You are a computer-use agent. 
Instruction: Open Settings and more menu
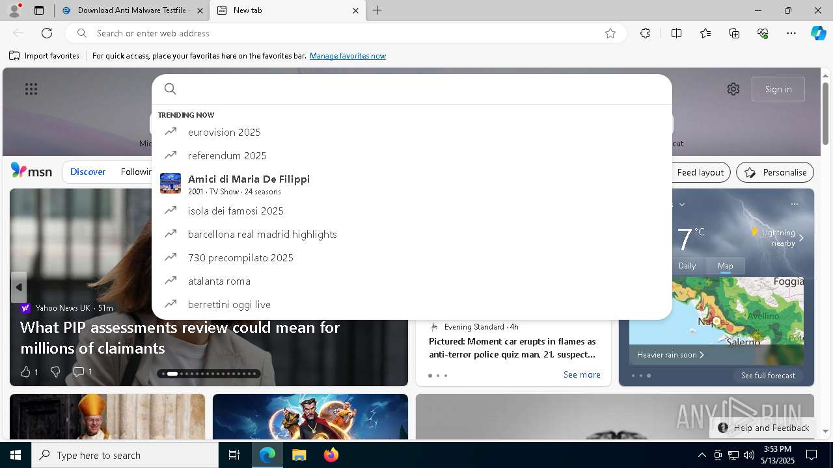coord(791,33)
